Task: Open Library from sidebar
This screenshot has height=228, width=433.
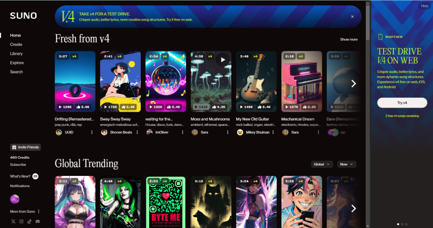Action: click(16, 54)
